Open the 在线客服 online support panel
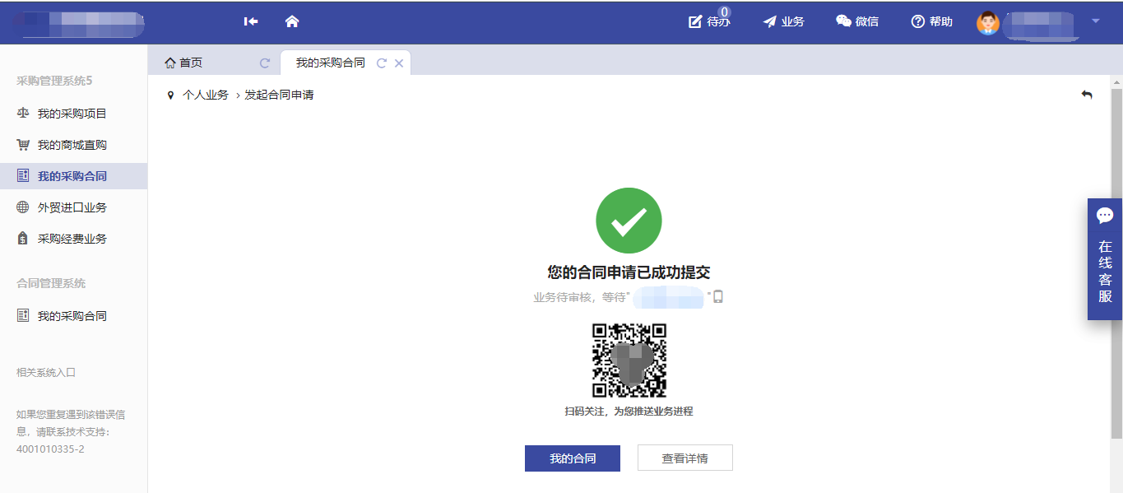 1104,259
